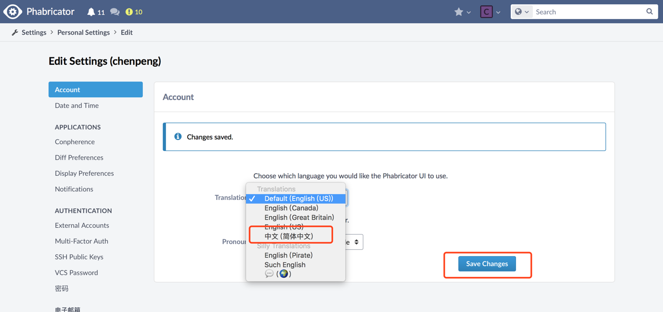The height and width of the screenshot is (312, 663).
Task: Open VCS Password panel
Action: 76,273
